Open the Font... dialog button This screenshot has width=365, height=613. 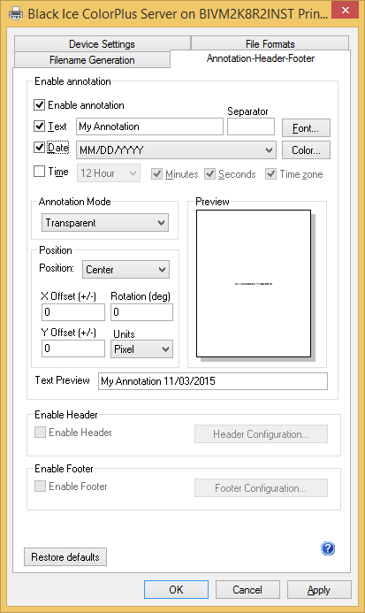point(306,128)
